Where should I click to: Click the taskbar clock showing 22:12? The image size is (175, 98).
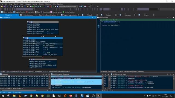coord(165,96)
